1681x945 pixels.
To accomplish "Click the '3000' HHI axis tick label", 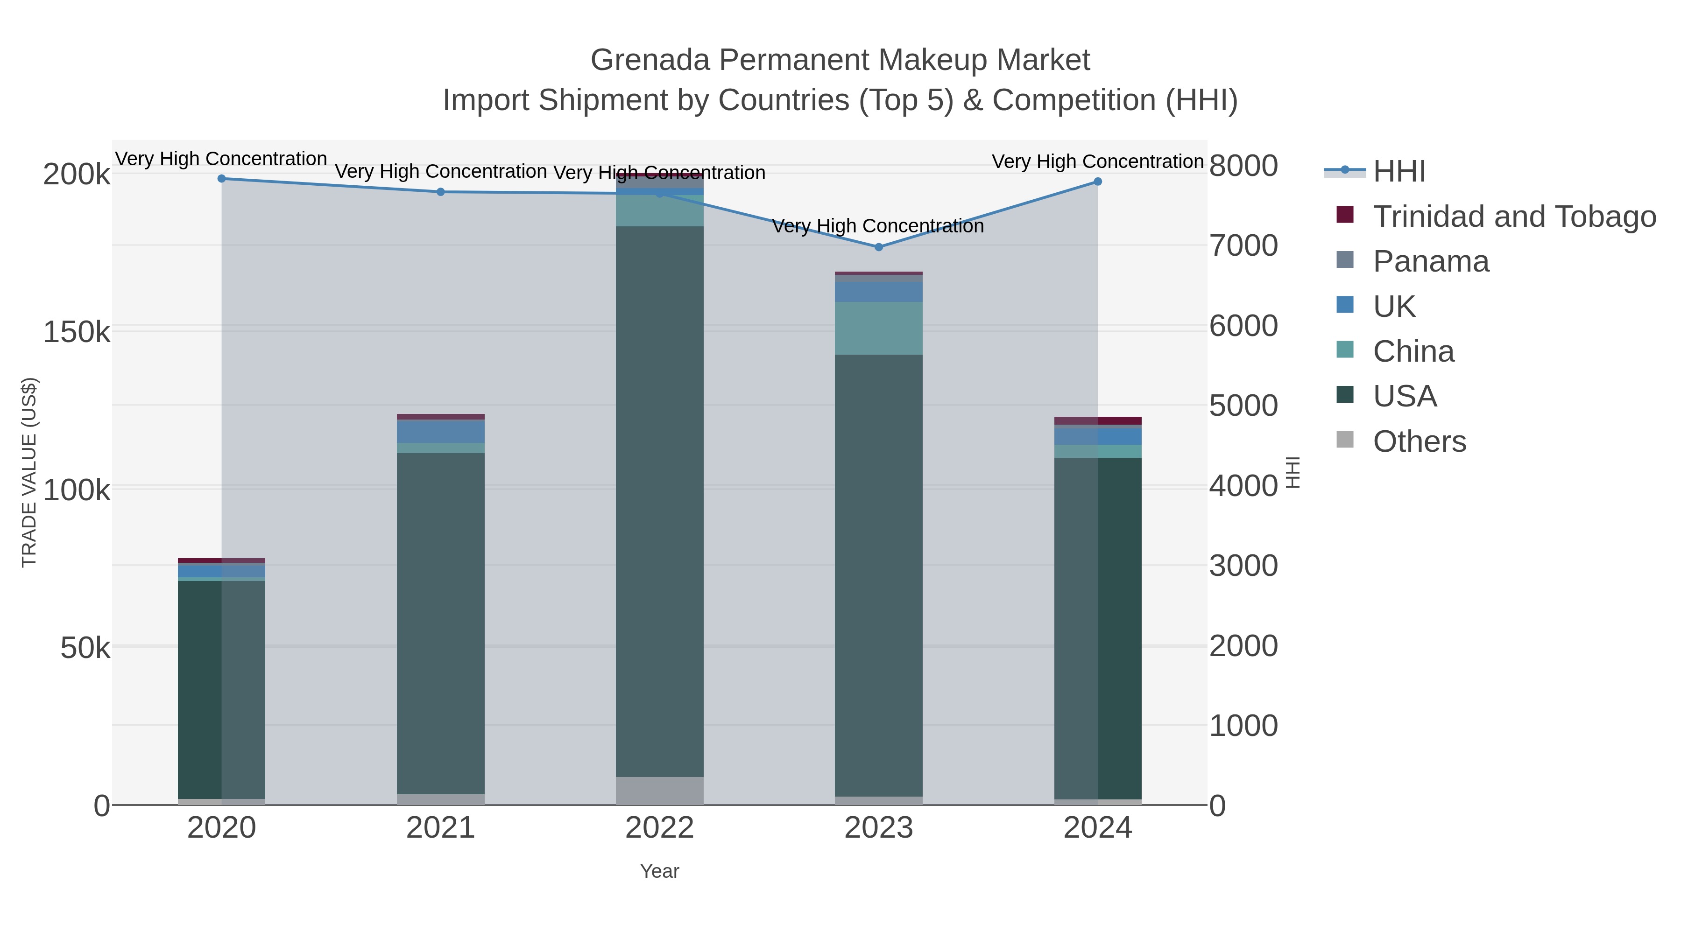I will coord(1244,566).
